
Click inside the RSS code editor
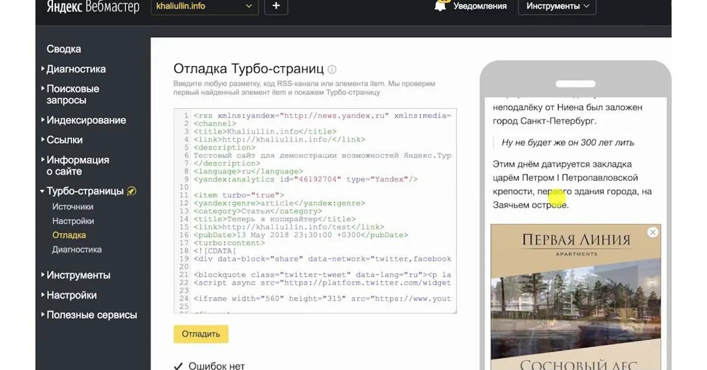click(315, 211)
